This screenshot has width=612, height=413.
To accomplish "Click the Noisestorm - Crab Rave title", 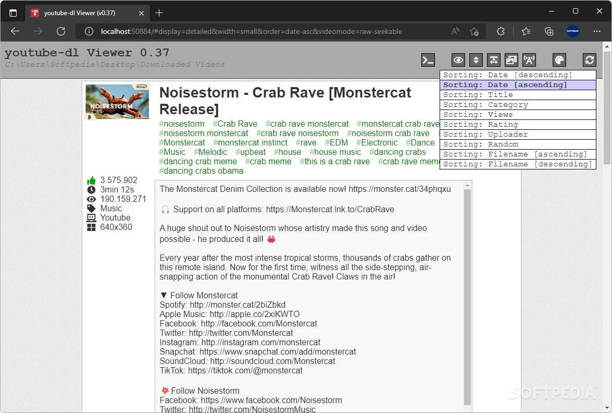I will [x=285, y=101].
